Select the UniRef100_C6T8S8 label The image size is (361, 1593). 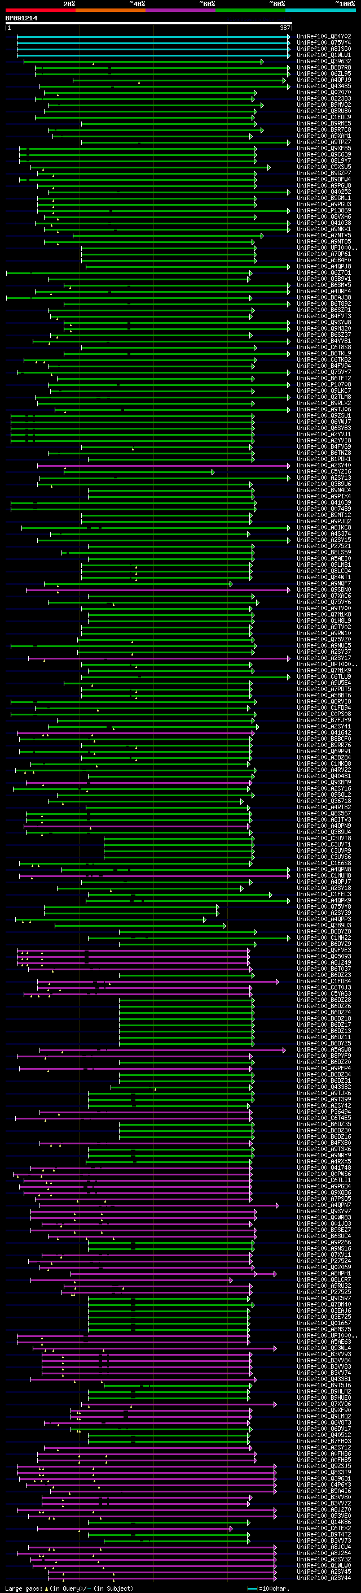coord(324,348)
